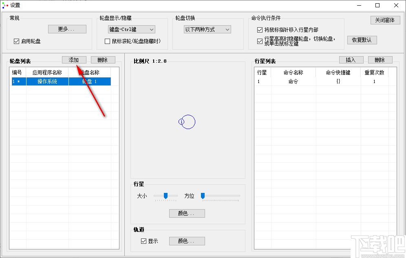Click planet 1 circle in preview
Image resolution: width=406 pixels, height=258 pixels.
[181, 122]
